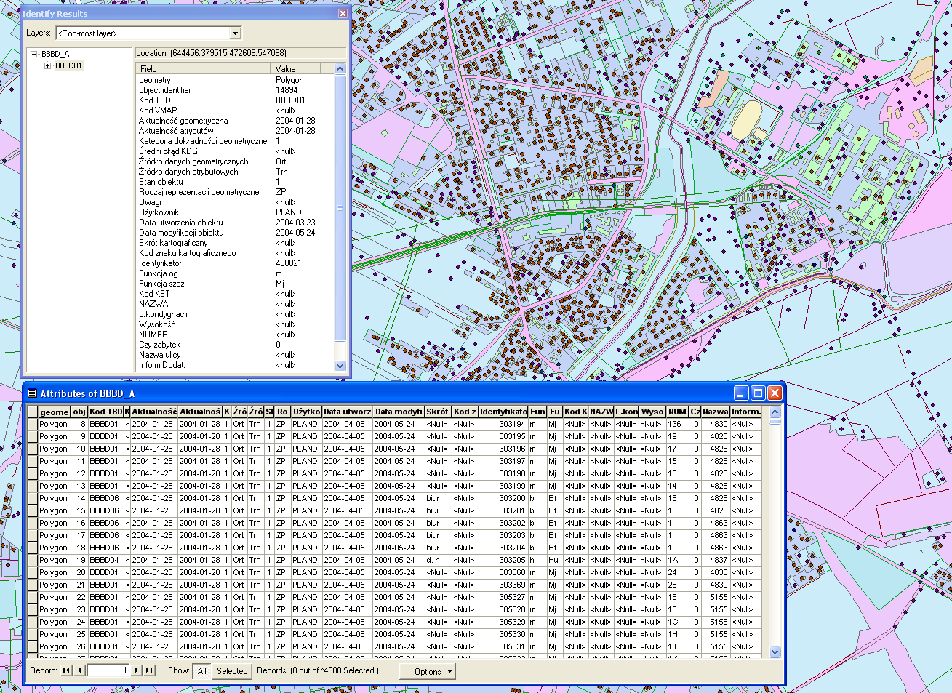Click the 'Skrót' column header
Screen dimensions: 952x693
point(438,412)
